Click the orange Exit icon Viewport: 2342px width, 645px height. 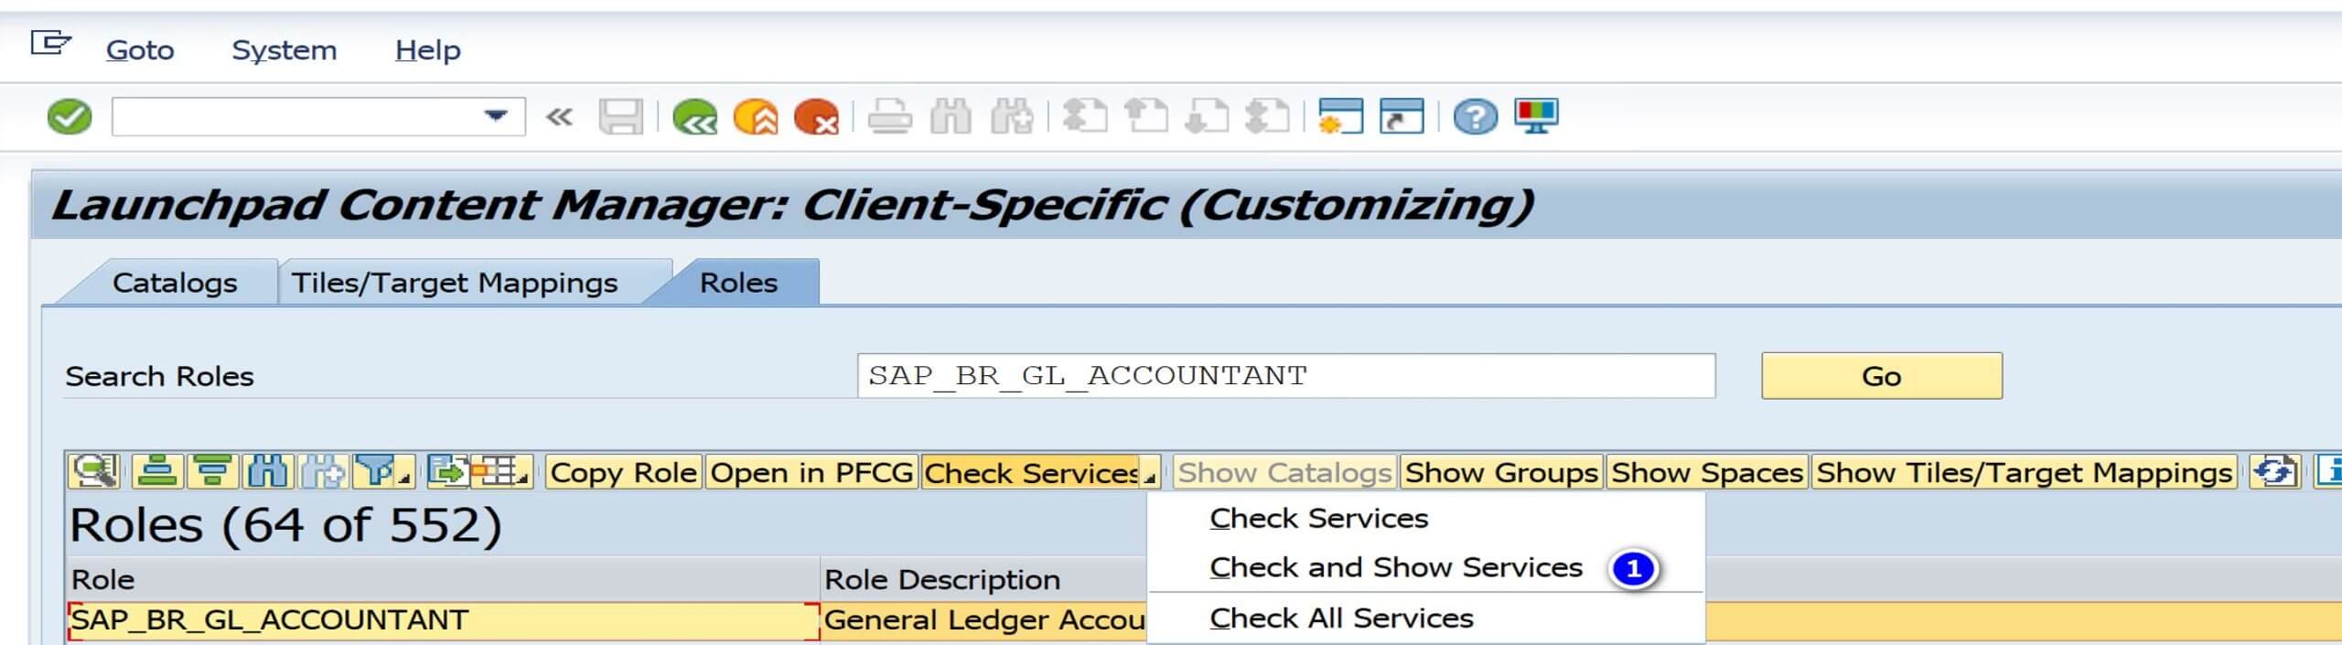756,117
